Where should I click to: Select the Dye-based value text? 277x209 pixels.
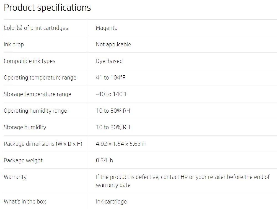click(109, 61)
